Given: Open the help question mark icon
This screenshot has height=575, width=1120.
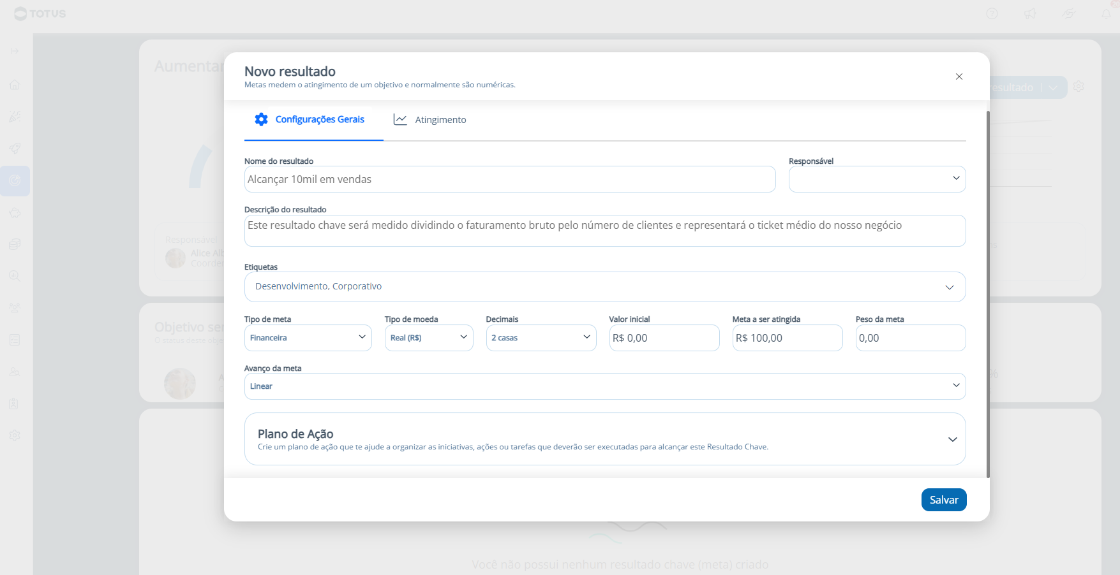Looking at the screenshot, I should 992,13.
